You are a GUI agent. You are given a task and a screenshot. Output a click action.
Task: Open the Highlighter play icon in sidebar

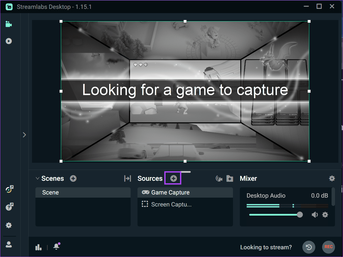(9, 41)
